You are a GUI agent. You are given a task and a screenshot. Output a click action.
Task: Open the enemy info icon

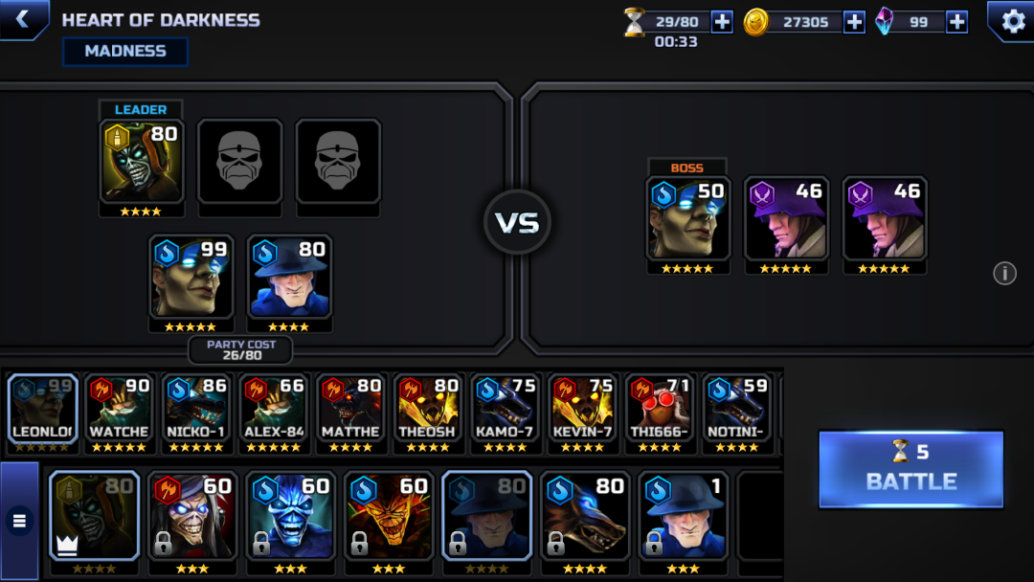[1004, 273]
